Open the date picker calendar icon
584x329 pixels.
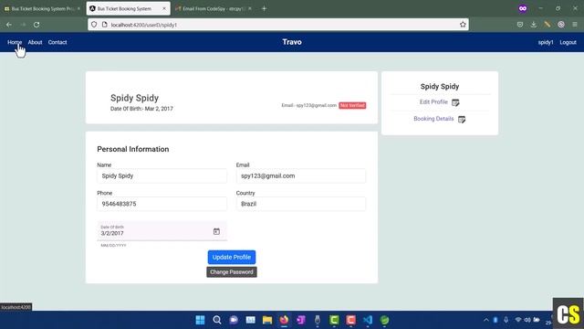[216, 231]
